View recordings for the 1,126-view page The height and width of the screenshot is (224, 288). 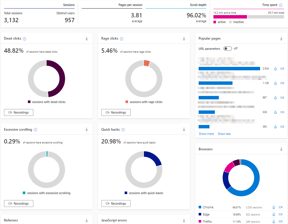[282, 83]
